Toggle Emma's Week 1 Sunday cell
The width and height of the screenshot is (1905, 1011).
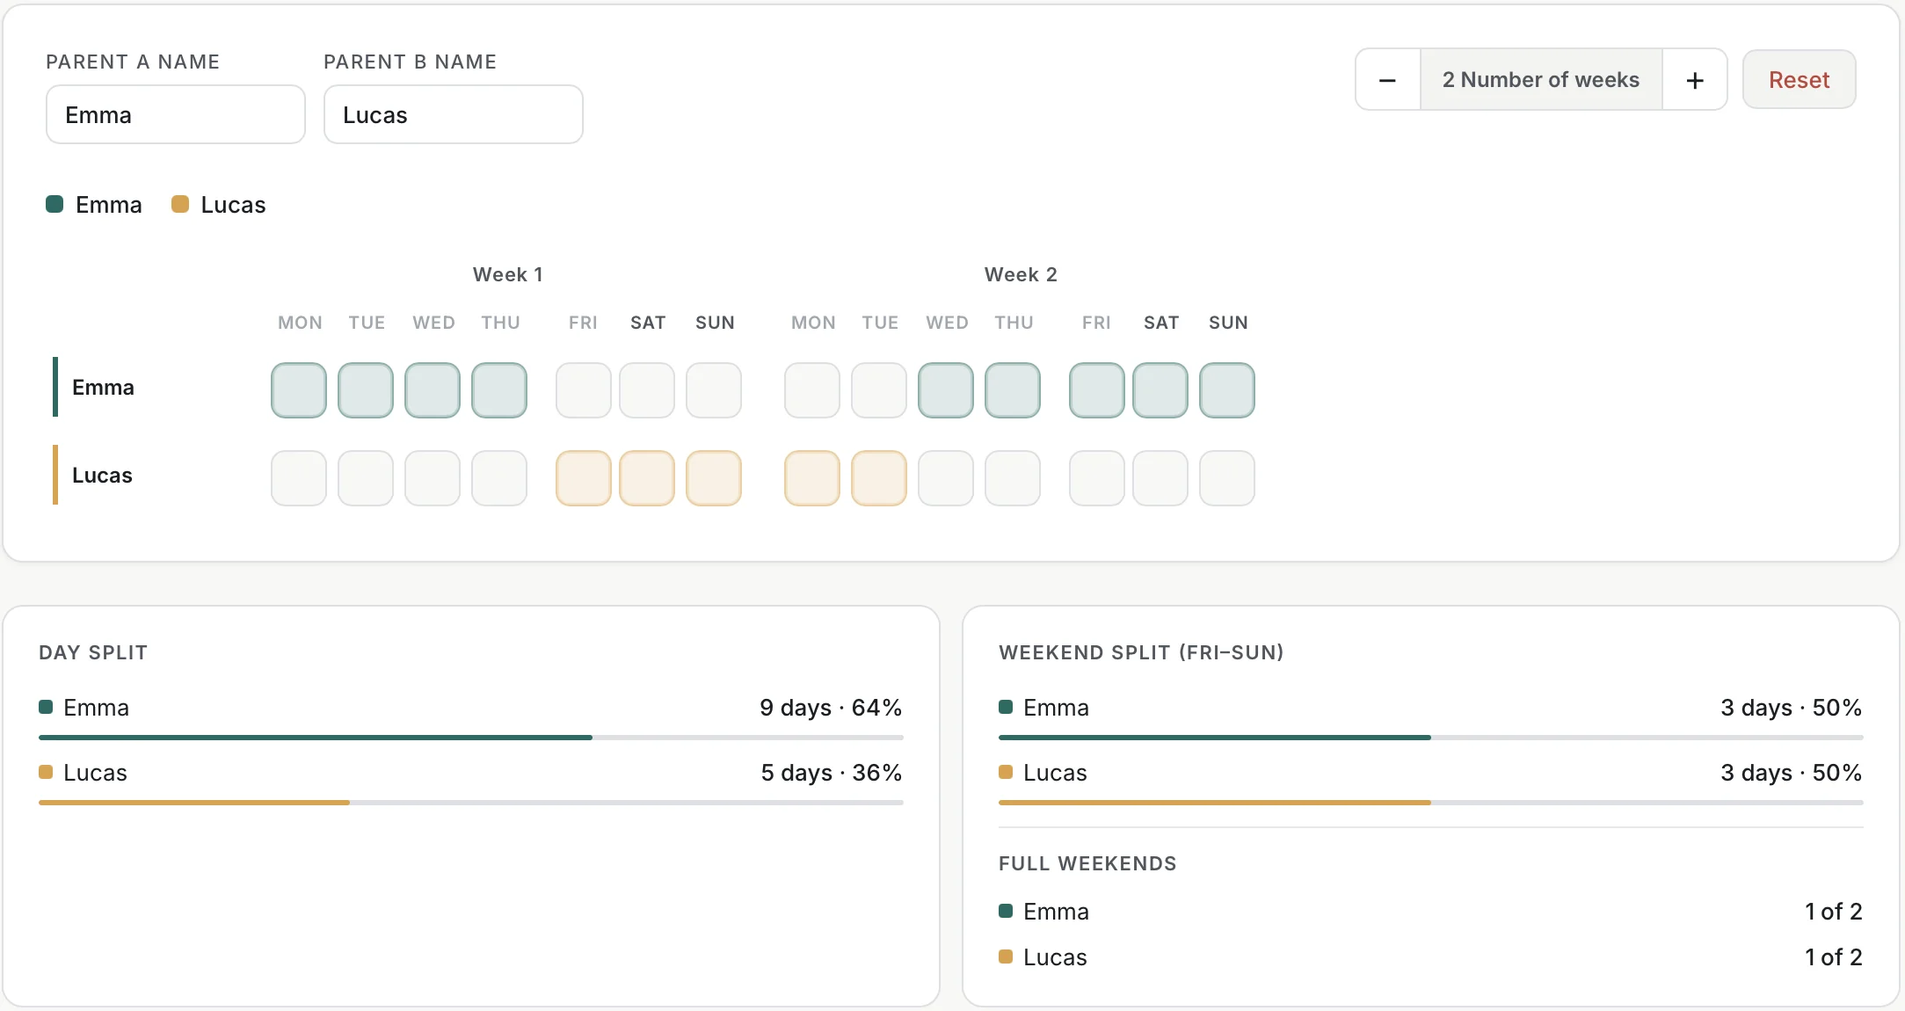(x=714, y=390)
